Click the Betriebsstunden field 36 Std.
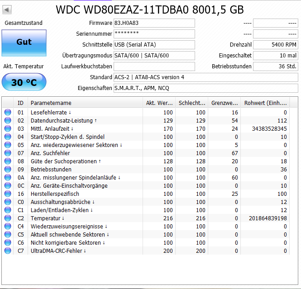The image size is (301, 289). 276,66
